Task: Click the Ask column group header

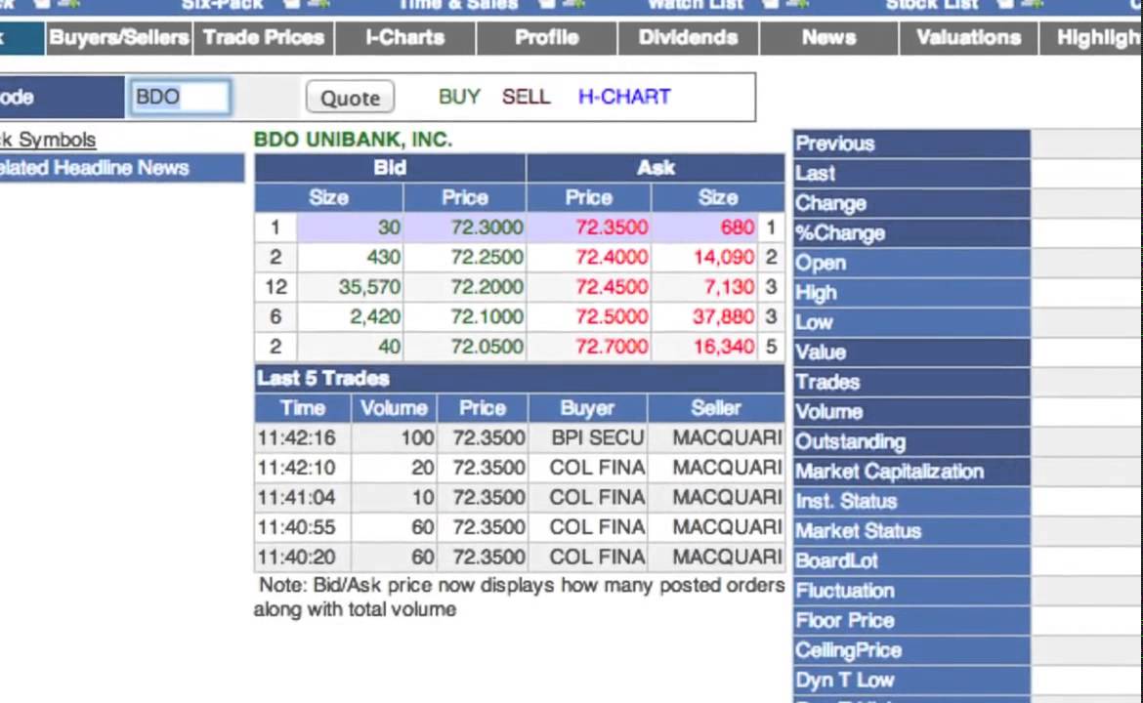Action: click(x=656, y=168)
